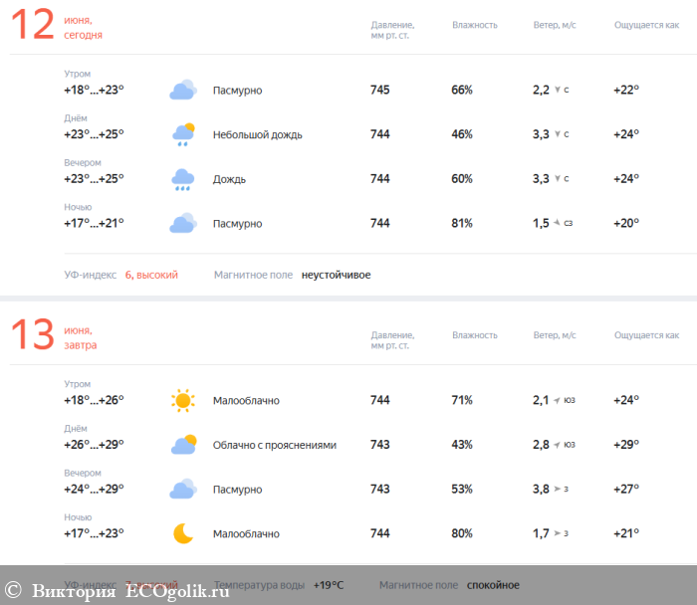Click the overcast cloud icon for June 13 evening
The height and width of the screenshot is (605, 697).
click(x=182, y=490)
